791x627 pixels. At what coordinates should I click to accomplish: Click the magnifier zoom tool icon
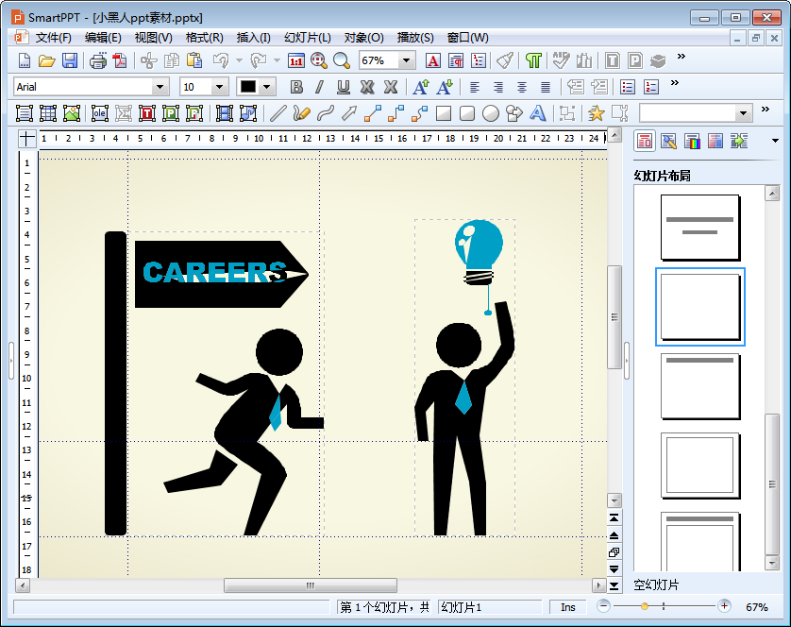342,60
